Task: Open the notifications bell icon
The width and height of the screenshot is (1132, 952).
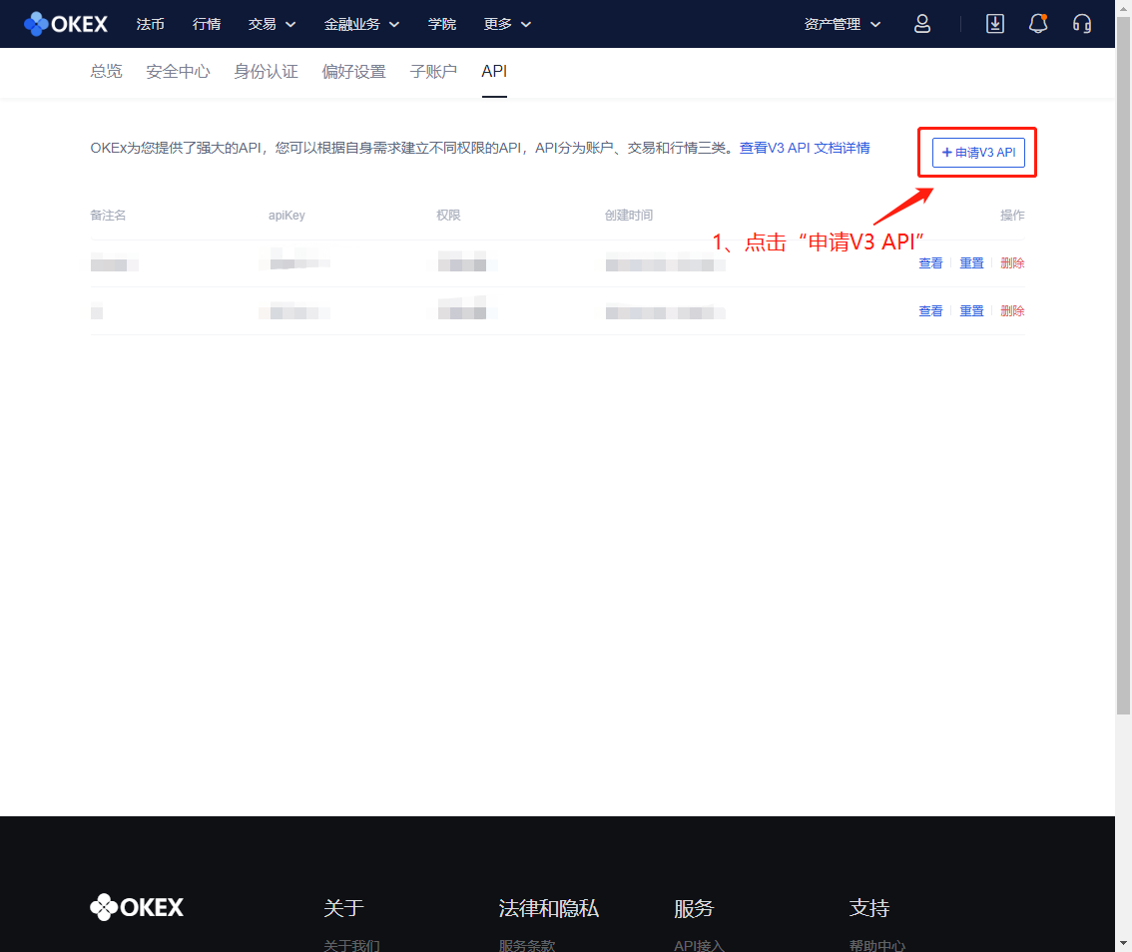Action: [x=1038, y=24]
